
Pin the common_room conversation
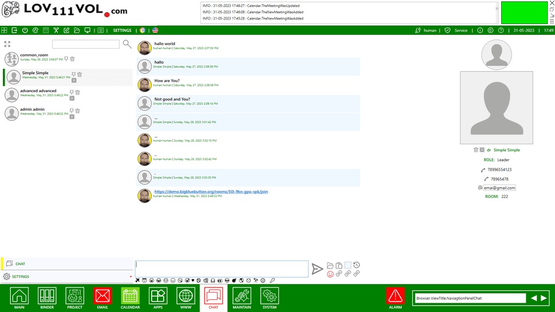66,59
